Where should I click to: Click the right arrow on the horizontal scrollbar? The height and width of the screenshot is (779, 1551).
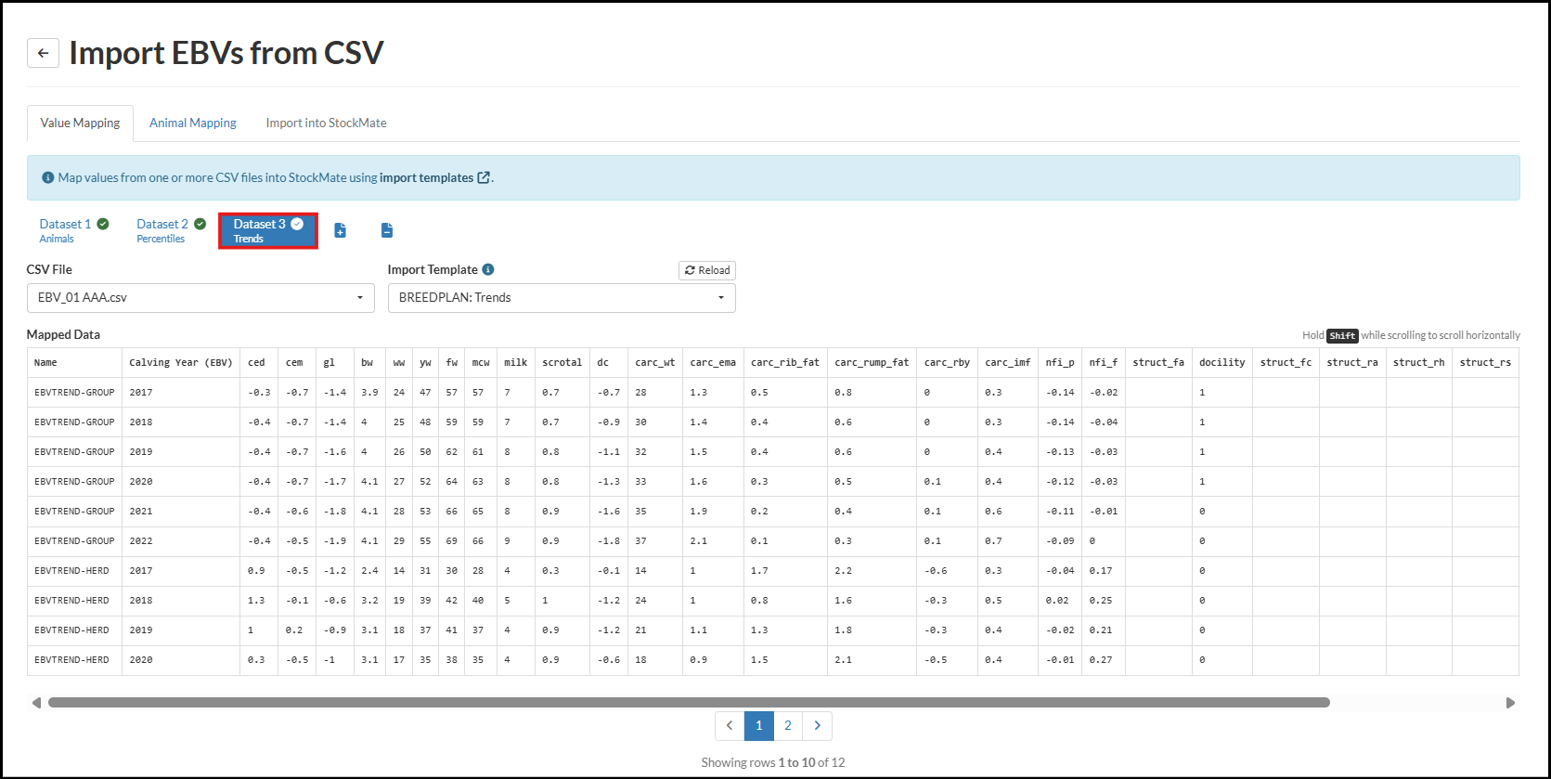[x=1510, y=703]
